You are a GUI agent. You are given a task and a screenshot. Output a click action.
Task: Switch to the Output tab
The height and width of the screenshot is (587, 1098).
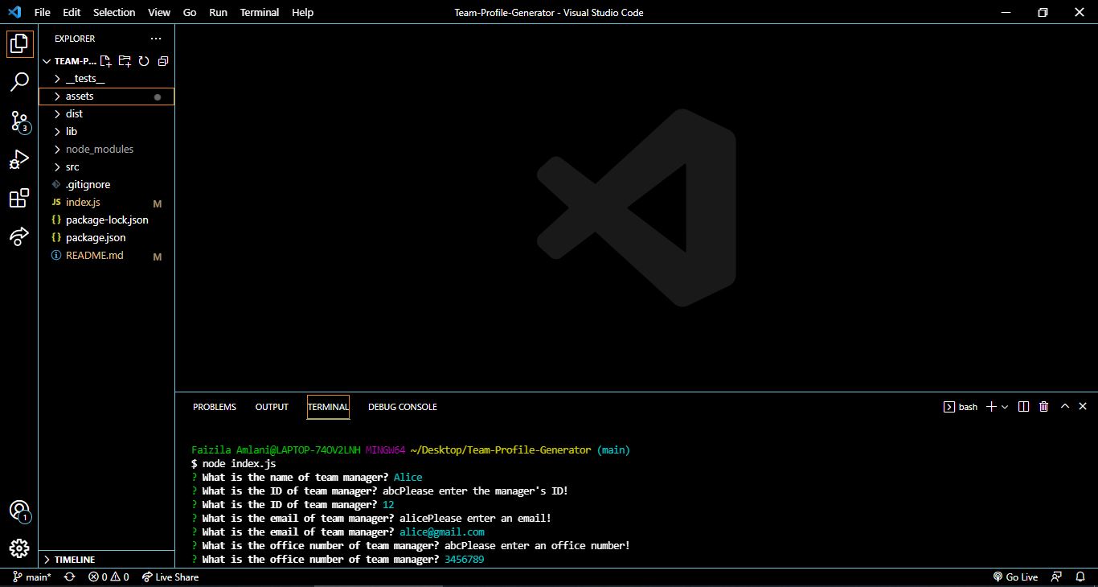[x=272, y=407]
